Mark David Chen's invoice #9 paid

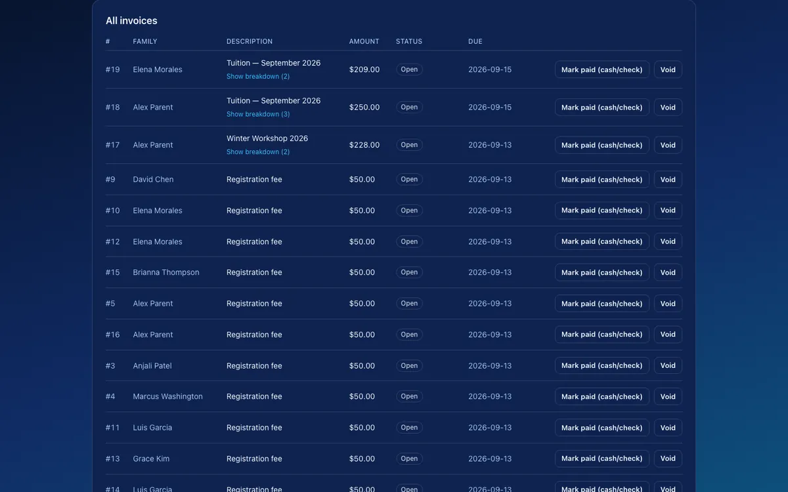coord(602,180)
